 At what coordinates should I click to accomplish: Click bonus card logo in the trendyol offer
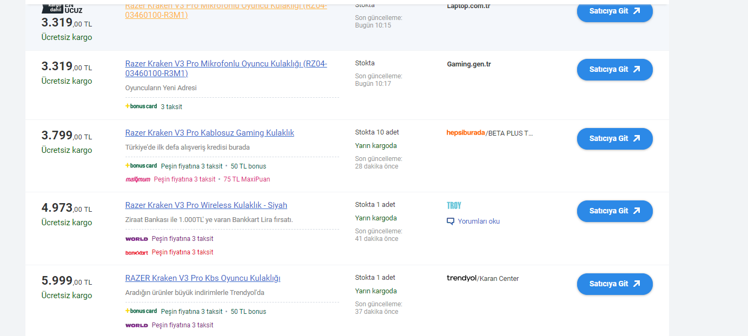click(141, 311)
